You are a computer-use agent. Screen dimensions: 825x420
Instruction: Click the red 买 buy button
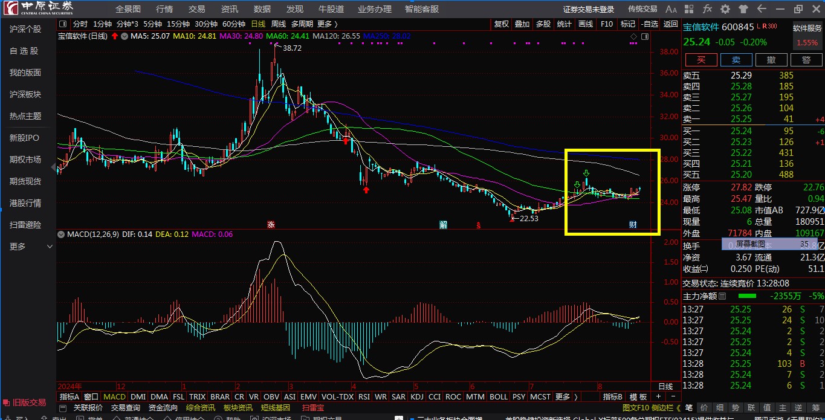click(x=701, y=60)
